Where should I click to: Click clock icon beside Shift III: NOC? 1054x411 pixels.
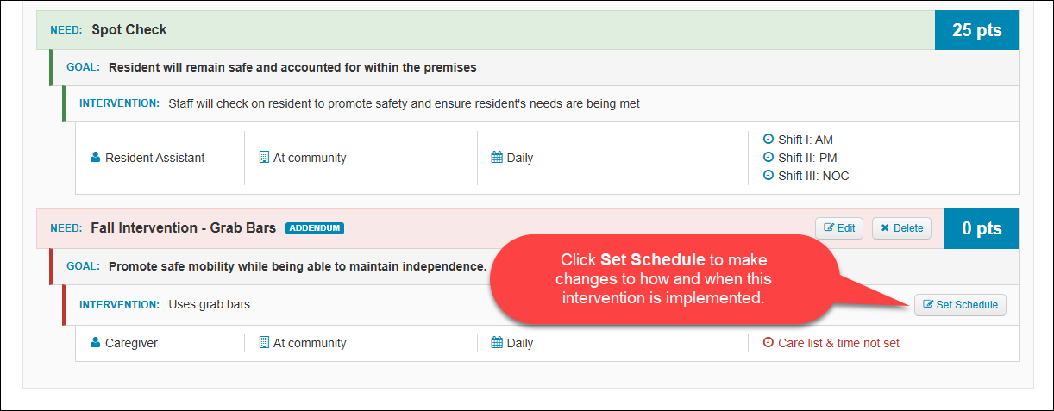click(769, 176)
